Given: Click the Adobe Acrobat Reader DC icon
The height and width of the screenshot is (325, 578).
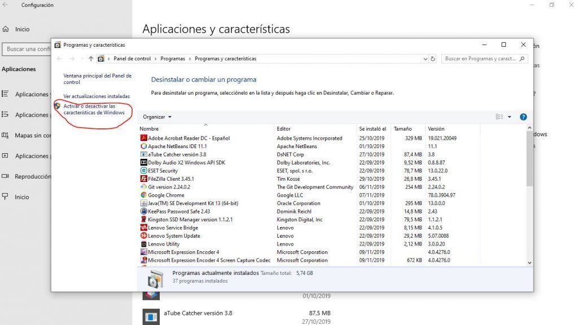Looking at the screenshot, I should (144, 138).
